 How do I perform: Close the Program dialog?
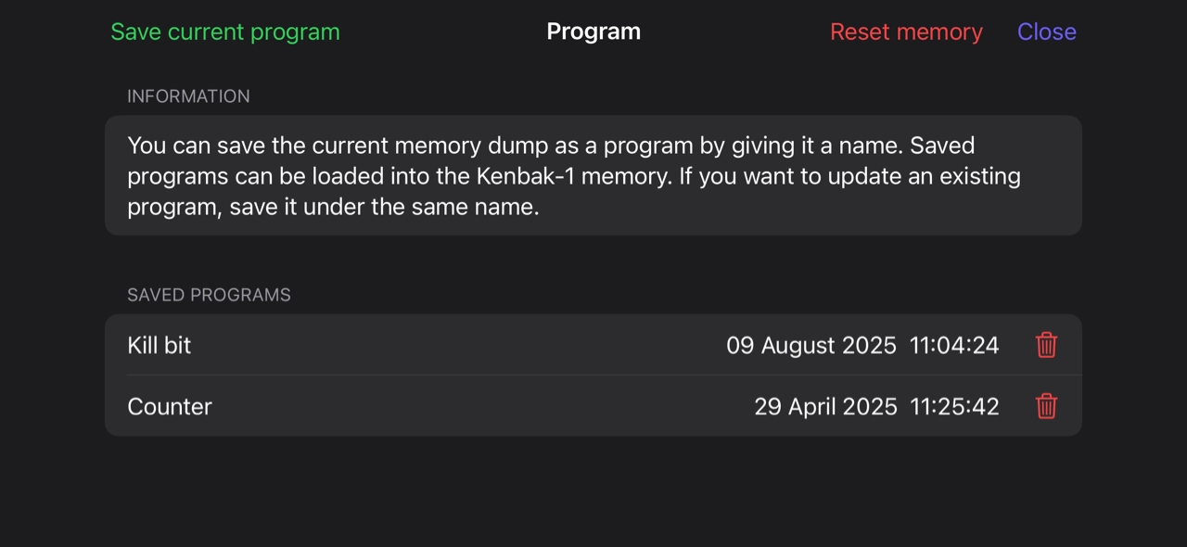(x=1046, y=32)
